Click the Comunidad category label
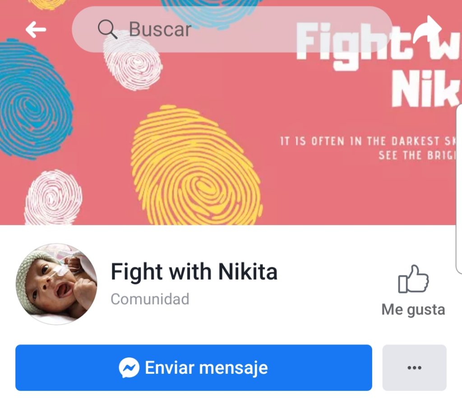This screenshot has height=399, width=462. [x=150, y=299]
